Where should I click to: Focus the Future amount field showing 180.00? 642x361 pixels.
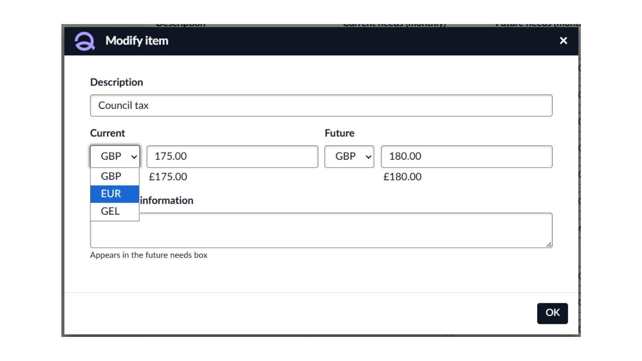466,156
